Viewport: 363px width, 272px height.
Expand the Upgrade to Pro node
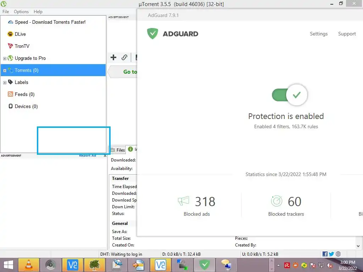(5, 58)
